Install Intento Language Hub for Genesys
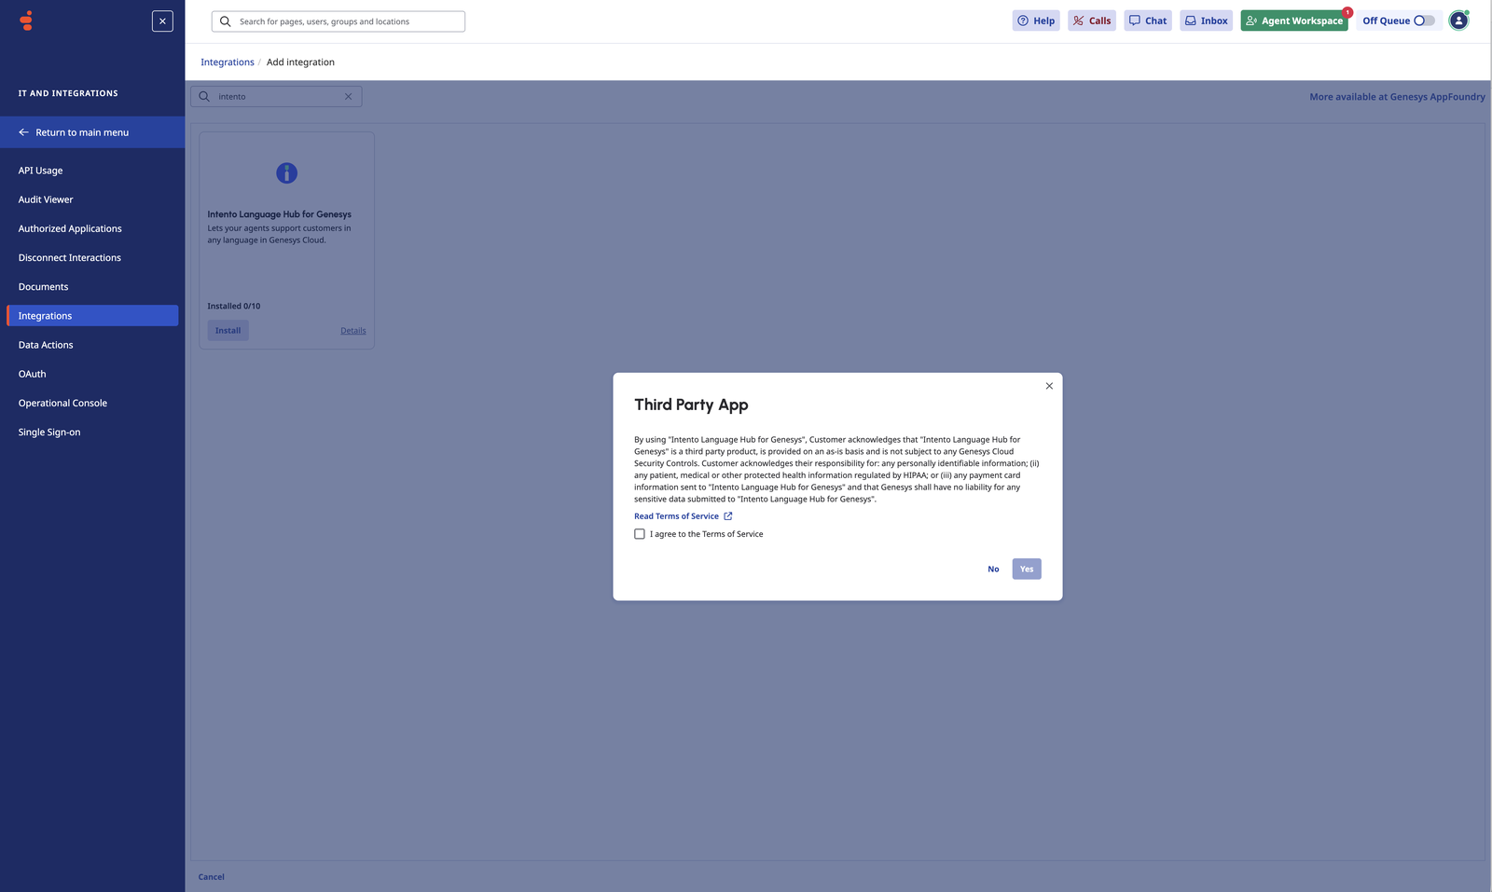 pyautogui.click(x=228, y=331)
